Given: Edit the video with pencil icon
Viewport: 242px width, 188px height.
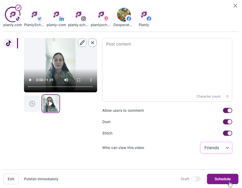Looking at the screenshot, I should click(x=82, y=43).
